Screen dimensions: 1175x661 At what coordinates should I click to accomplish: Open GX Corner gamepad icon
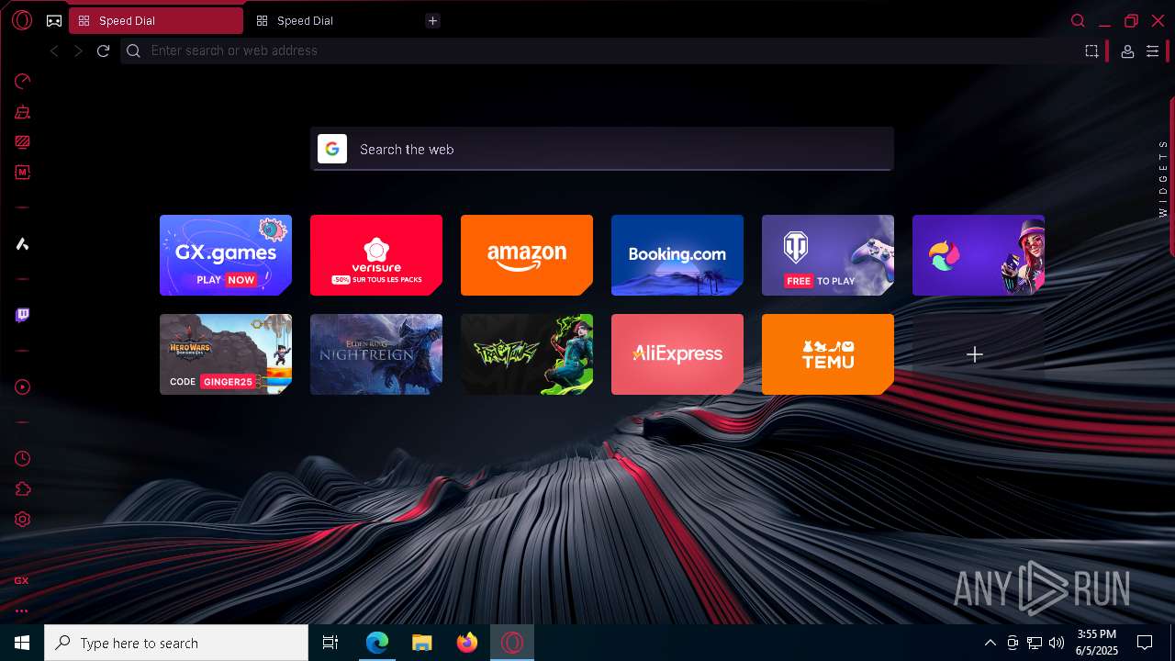(x=54, y=20)
